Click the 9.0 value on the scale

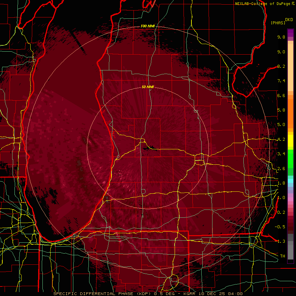(x=281, y=52)
